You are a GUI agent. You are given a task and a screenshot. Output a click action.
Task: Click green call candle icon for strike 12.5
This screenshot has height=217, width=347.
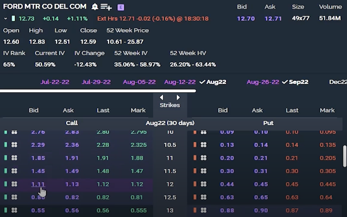(6, 197)
